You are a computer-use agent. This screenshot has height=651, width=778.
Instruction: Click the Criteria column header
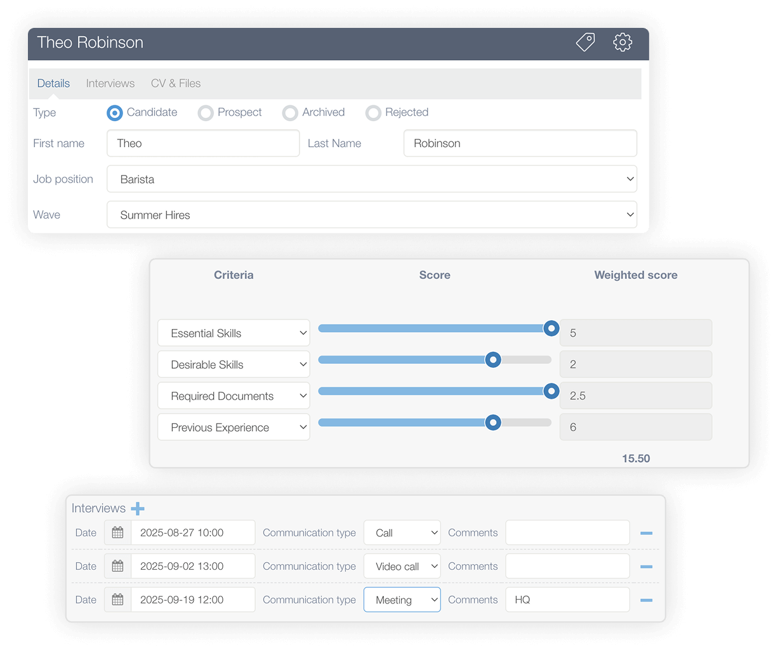[x=234, y=275]
